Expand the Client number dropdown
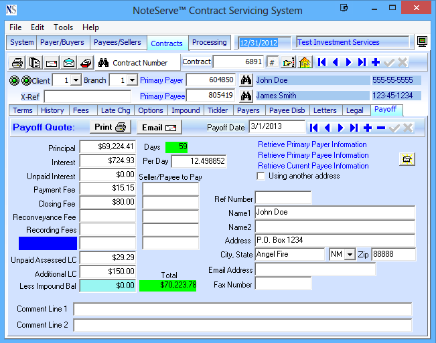 pos(76,80)
